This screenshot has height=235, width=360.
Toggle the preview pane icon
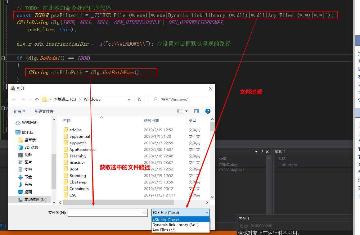197,111
